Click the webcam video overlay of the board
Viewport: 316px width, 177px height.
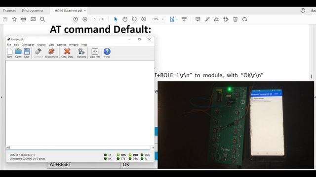coord(236,125)
